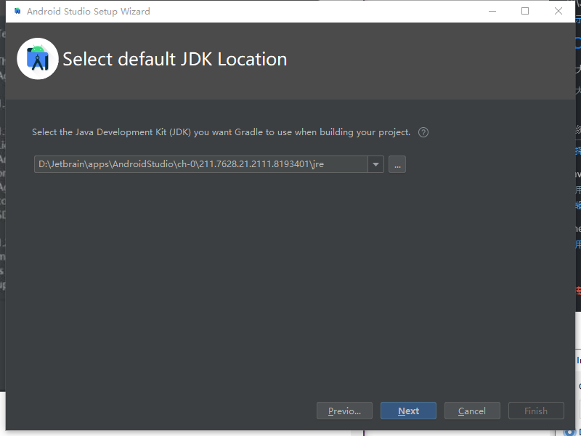The image size is (581, 436).
Task: Return to the Previous wizard step
Action: pyautogui.click(x=344, y=411)
